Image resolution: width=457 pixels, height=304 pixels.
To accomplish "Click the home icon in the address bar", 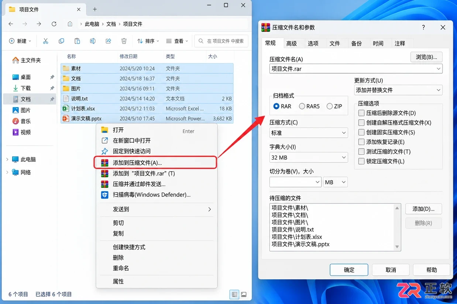I will tap(70, 24).
